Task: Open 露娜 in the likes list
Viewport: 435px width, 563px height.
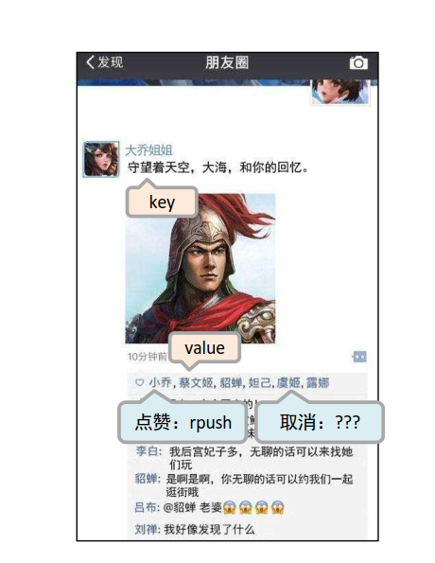Action: 318,383
